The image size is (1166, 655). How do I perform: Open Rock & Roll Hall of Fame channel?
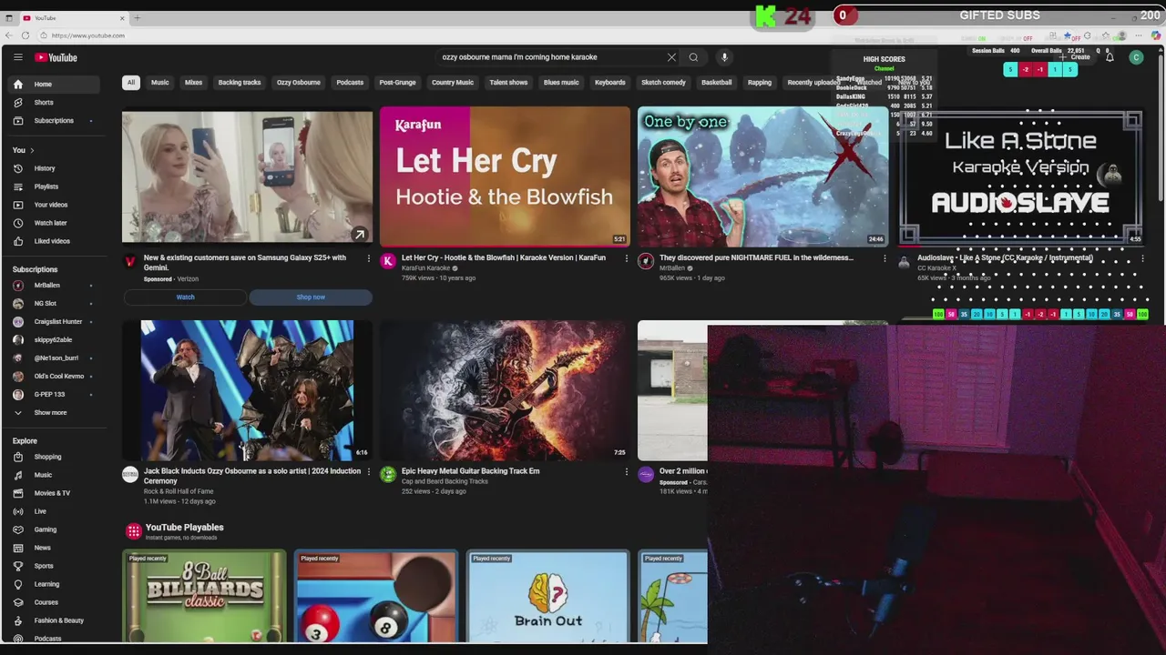point(179,491)
